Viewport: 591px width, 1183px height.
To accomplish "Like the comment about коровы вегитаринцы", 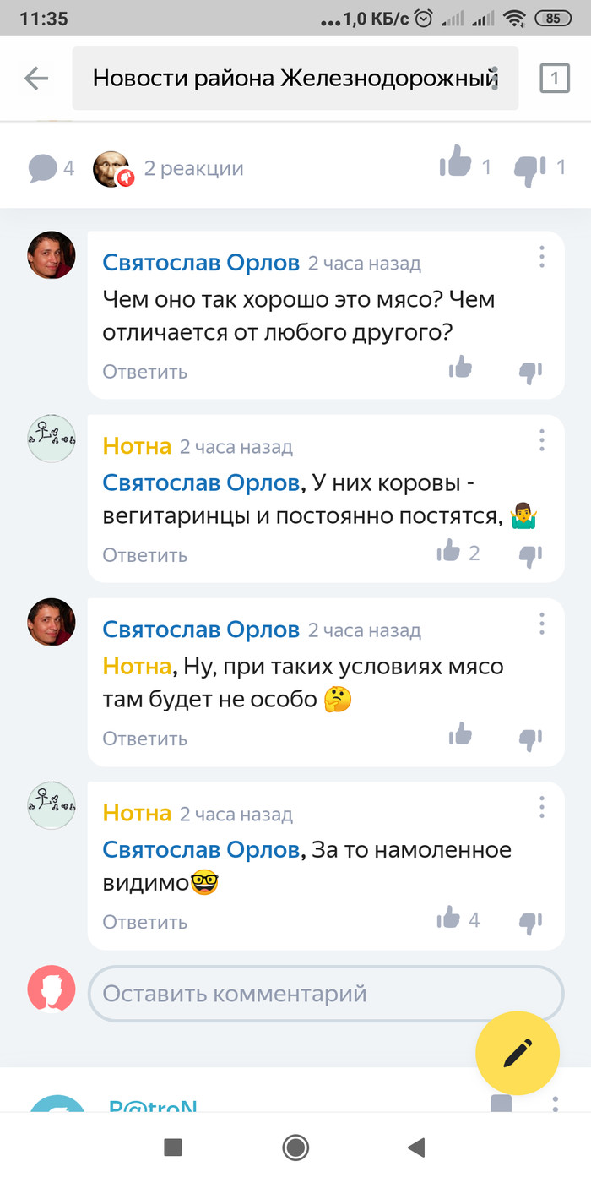I will click(449, 552).
